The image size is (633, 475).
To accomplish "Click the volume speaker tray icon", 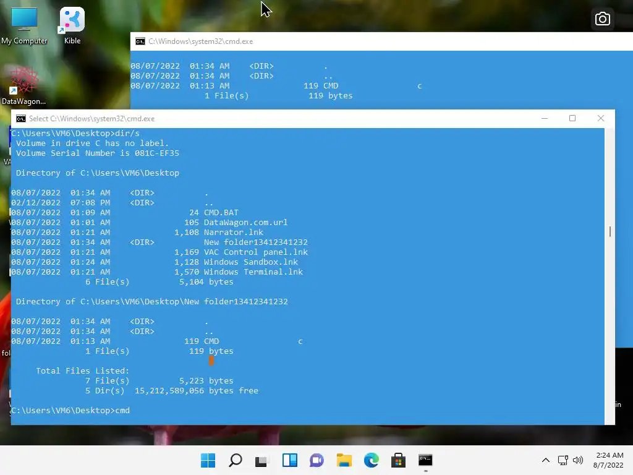I will pos(578,460).
